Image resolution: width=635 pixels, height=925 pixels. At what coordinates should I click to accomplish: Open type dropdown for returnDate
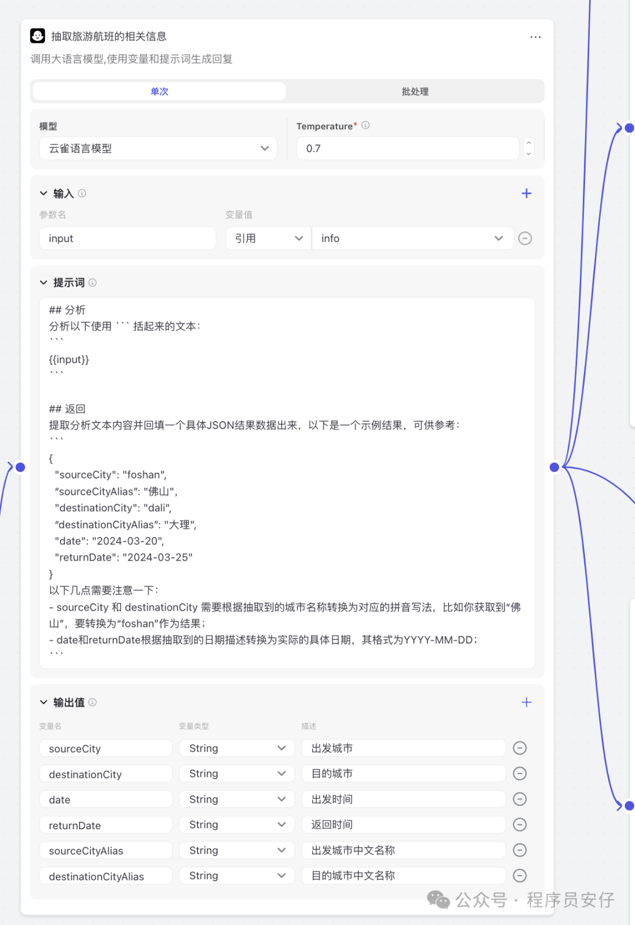(x=237, y=825)
